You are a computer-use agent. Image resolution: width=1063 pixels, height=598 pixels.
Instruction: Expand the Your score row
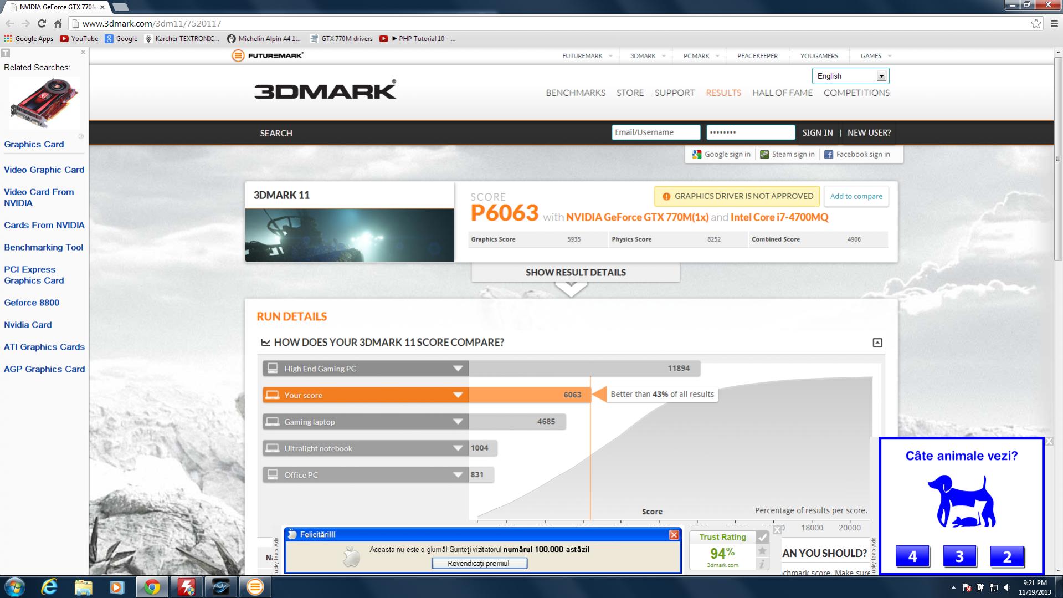pyautogui.click(x=458, y=395)
